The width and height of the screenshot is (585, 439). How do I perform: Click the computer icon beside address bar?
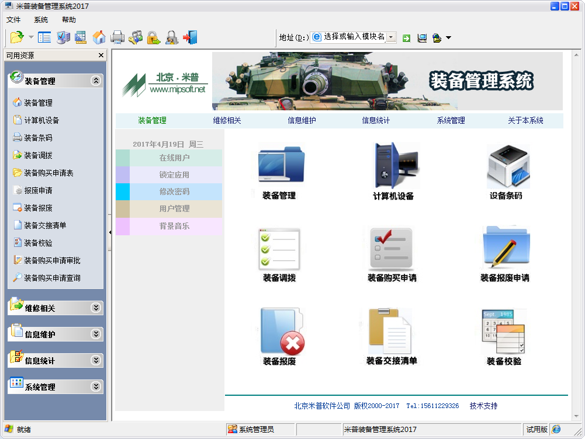(x=422, y=38)
